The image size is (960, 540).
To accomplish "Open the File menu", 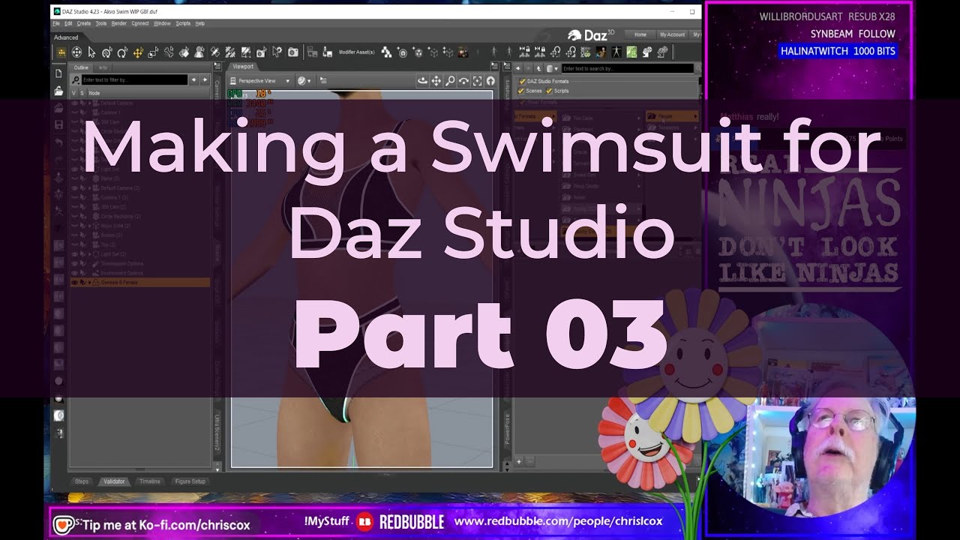I will coord(56,23).
